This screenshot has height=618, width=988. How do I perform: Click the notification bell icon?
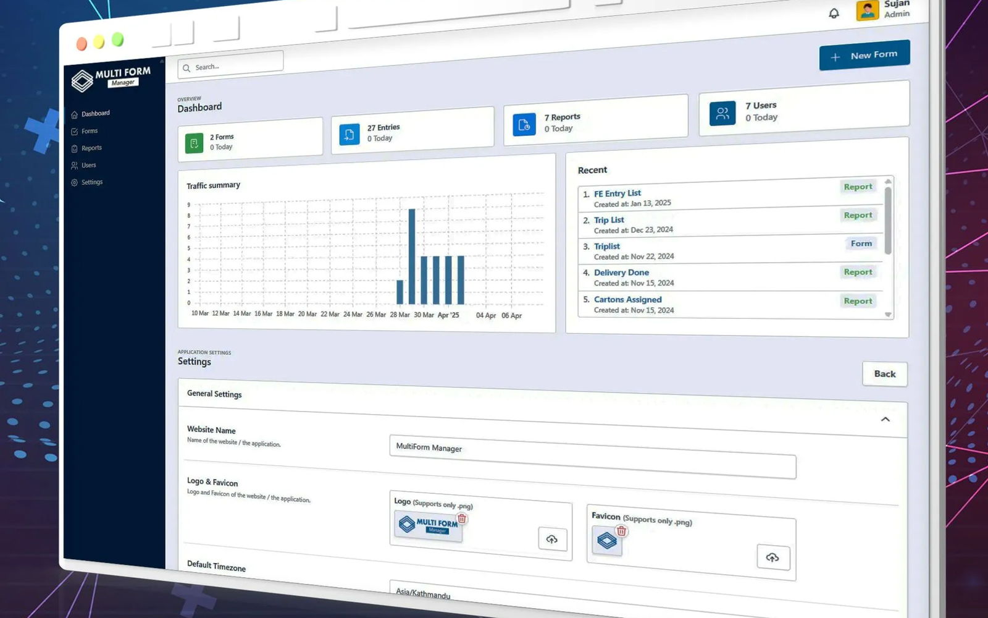[x=834, y=13]
